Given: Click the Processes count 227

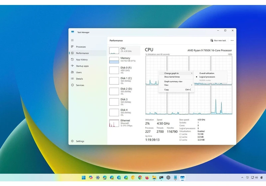Looking at the screenshot, I should 148,132.
